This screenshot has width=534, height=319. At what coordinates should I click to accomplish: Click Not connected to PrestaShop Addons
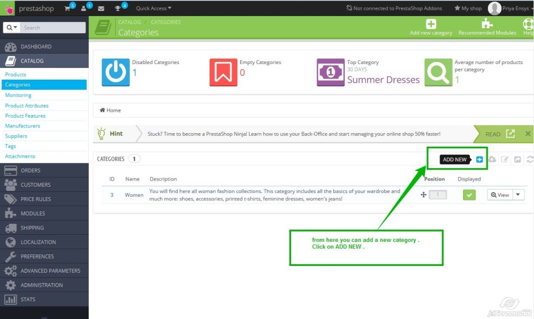394,8
